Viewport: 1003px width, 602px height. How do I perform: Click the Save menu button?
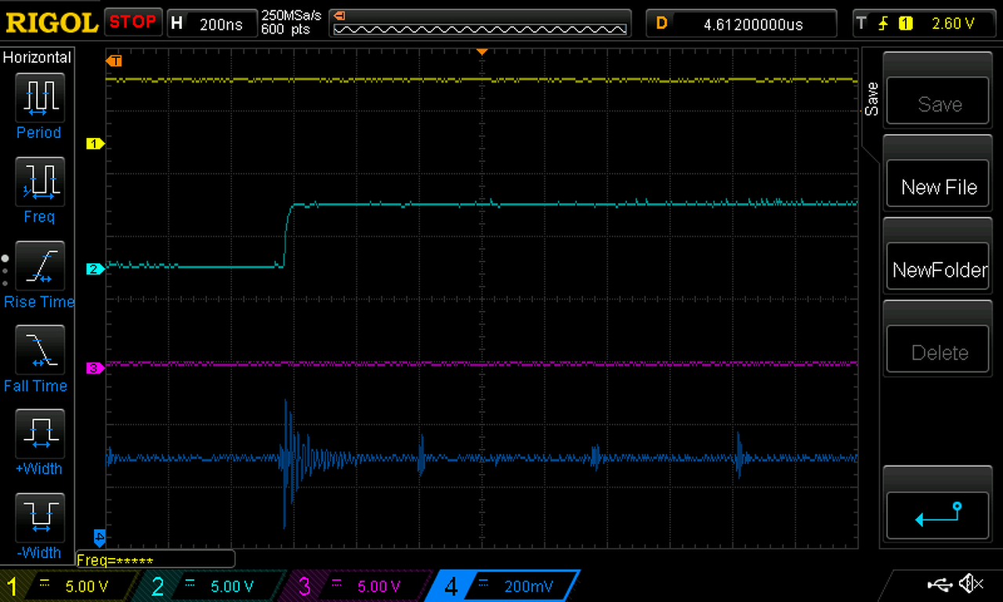point(937,100)
